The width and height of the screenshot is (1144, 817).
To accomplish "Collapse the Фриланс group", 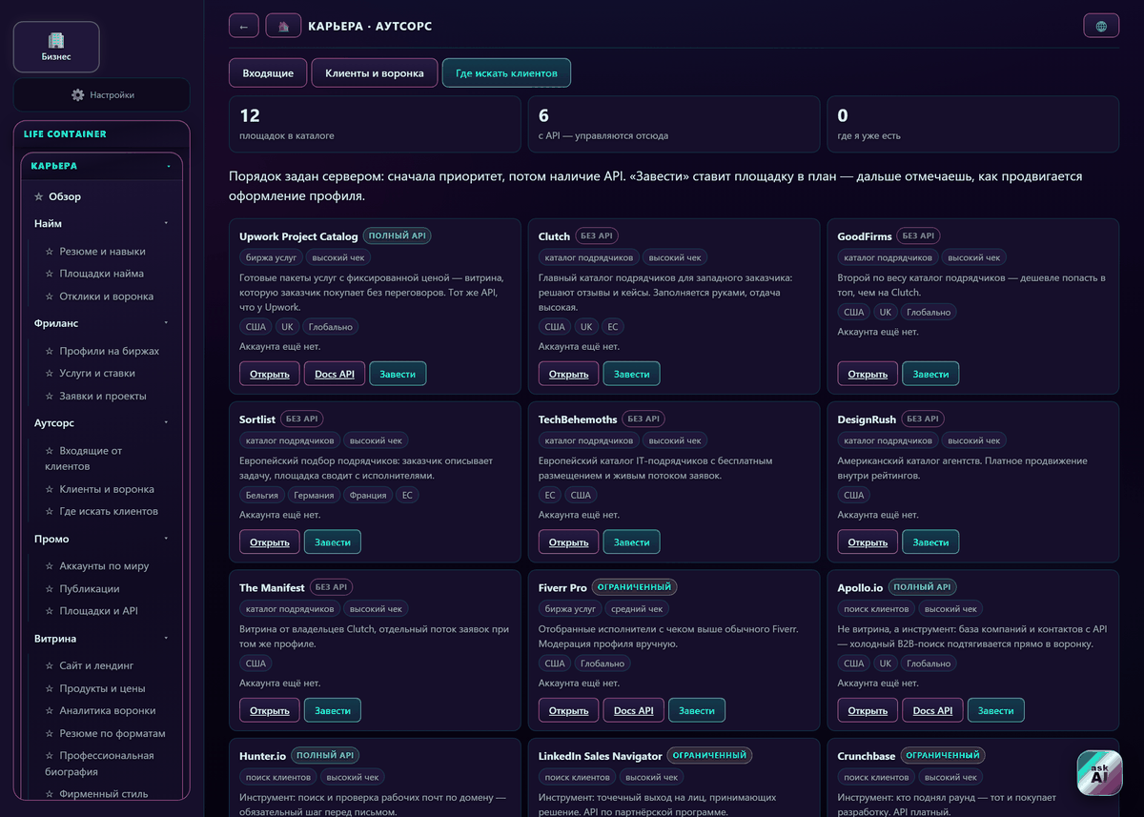I will (x=166, y=324).
